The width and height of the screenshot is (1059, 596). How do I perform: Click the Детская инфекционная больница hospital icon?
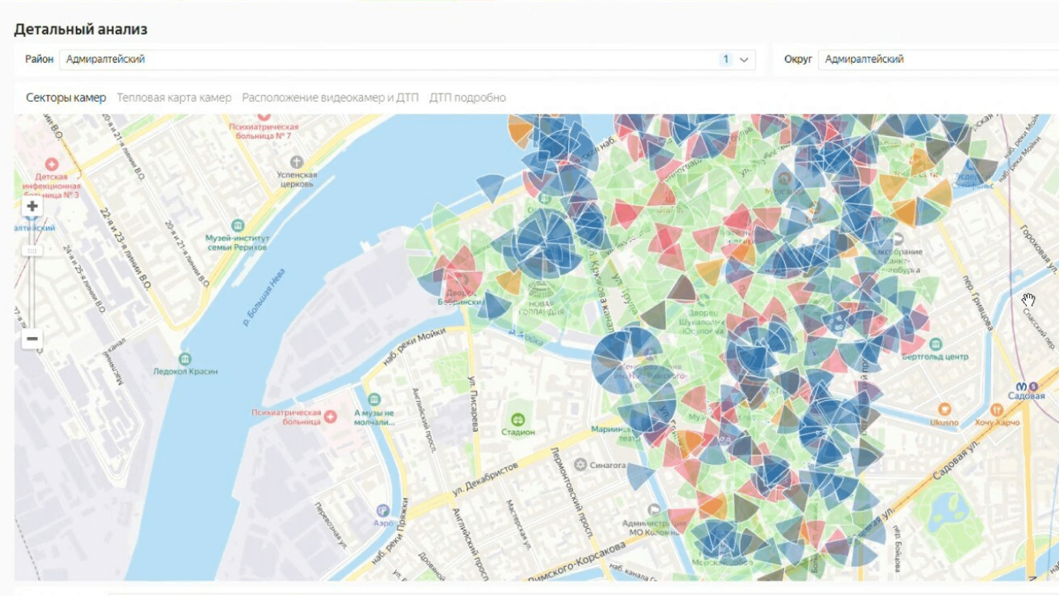pyautogui.click(x=52, y=164)
